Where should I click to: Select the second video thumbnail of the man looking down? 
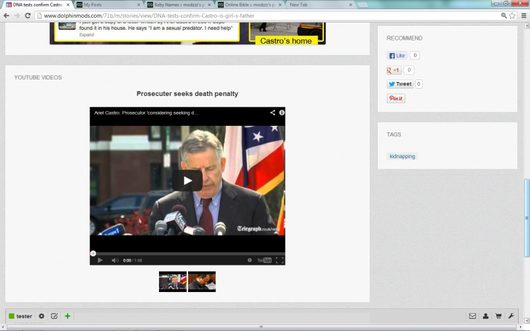[202, 282]
